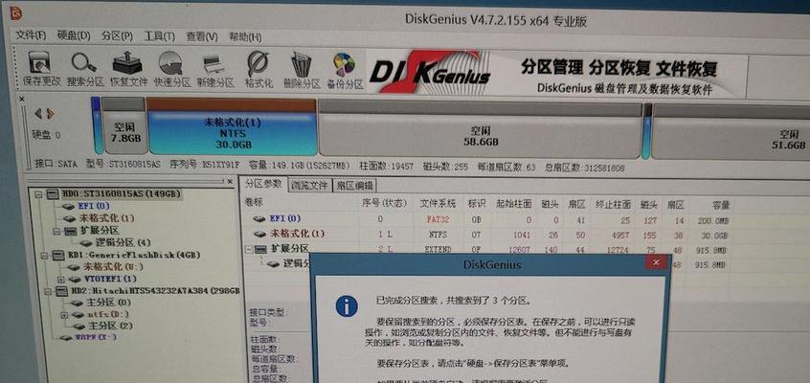Click the blue info icon in dialog
This screenshot has height=383, width=810.
pyautogui.click(x=347, y=306)
